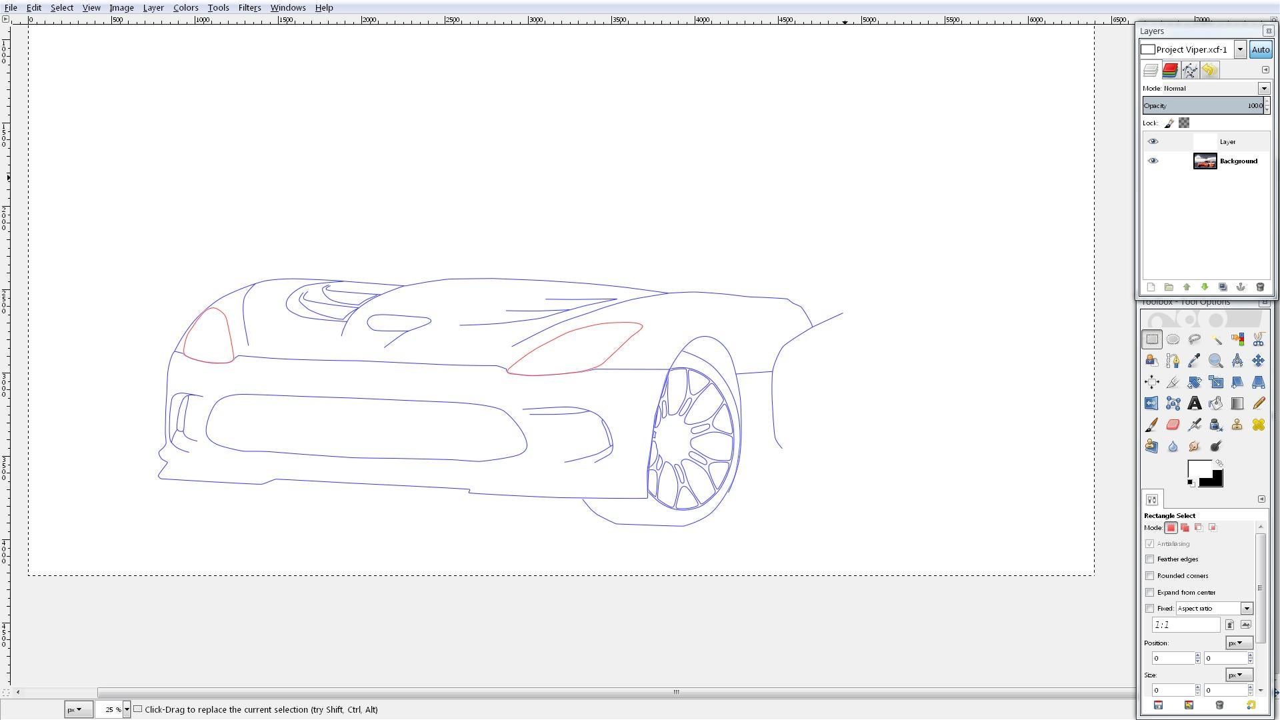1280x720 pixels.
Task: Anchor the floating layer
Action: click(x=1241, y=287)
